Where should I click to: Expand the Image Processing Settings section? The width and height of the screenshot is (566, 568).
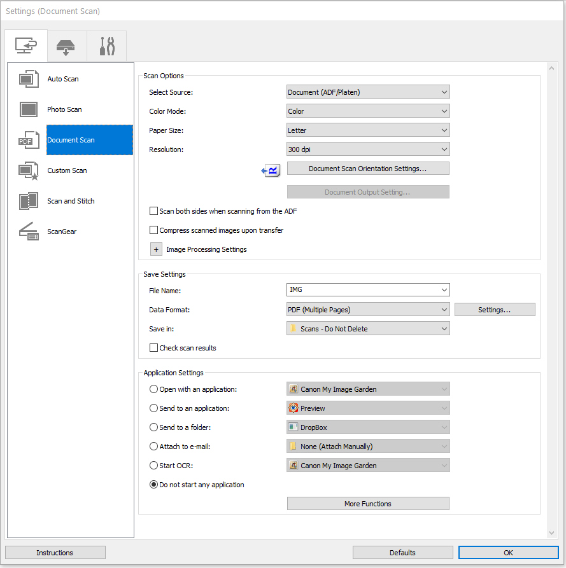[x=156, y=249]
